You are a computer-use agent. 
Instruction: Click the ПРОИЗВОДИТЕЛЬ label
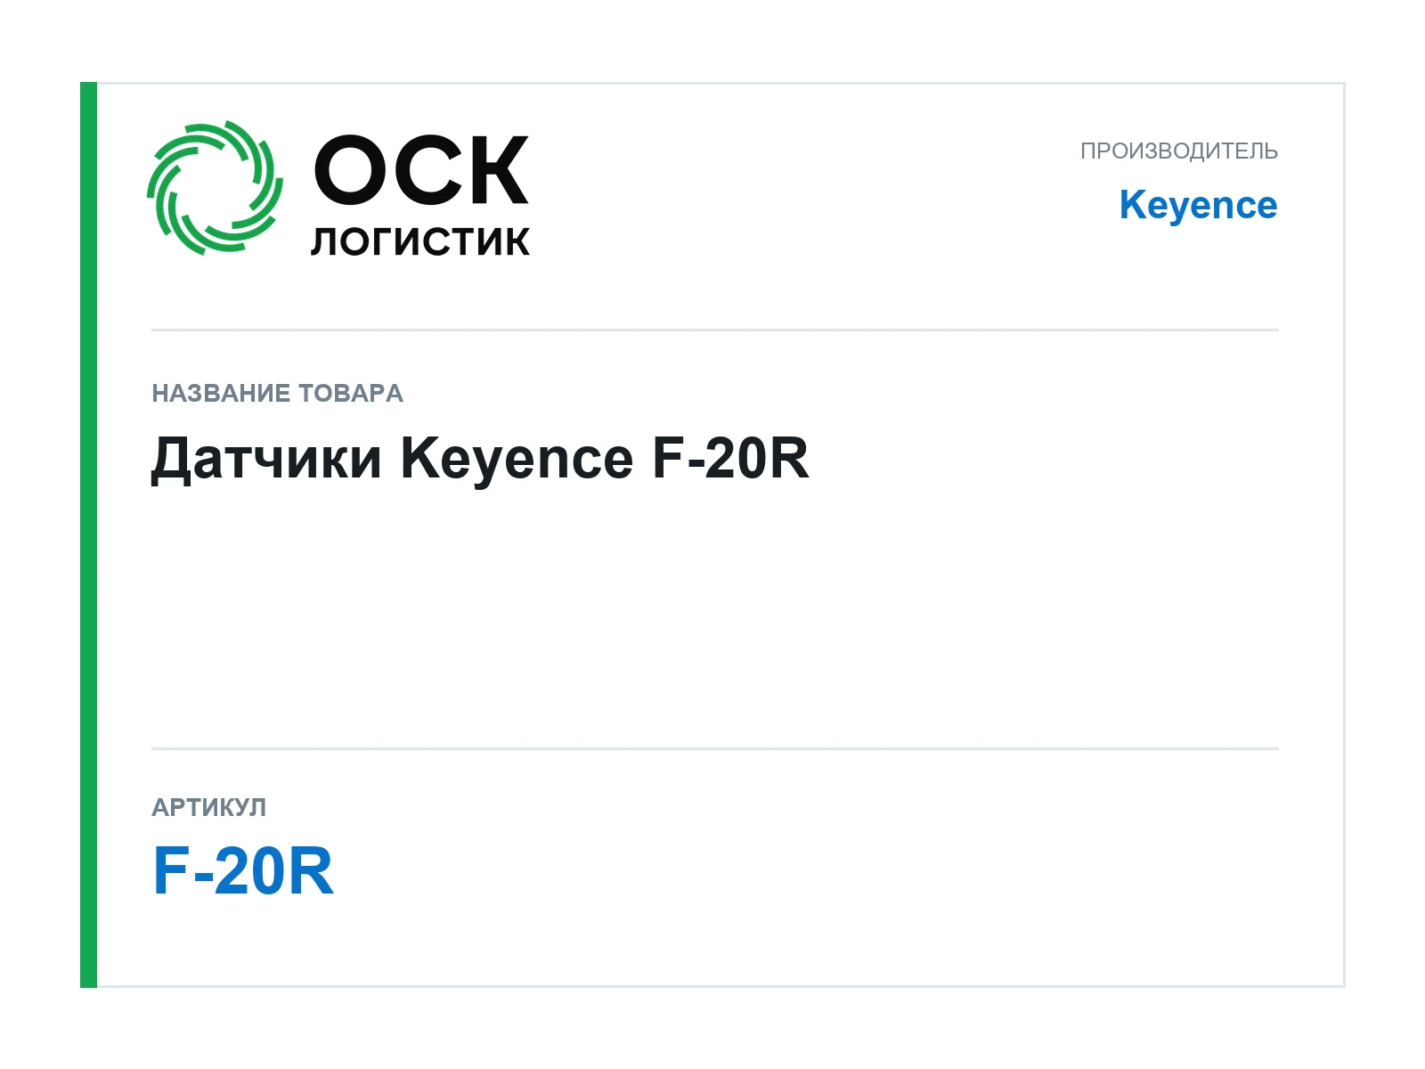point(1179,151)
